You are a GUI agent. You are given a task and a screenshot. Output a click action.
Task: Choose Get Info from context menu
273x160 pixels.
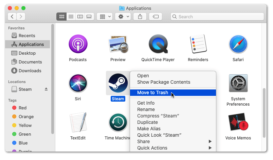click(x=173, y=103)
